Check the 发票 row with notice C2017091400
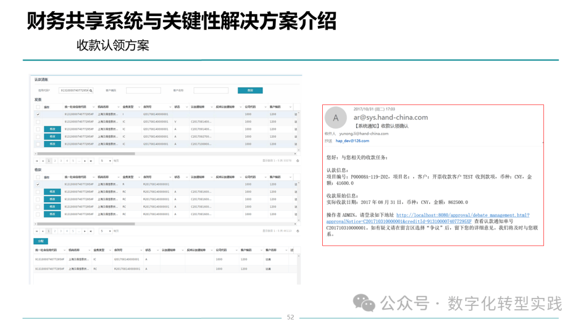The height and width of the screenshot is (327, 581). pos(38,129)
